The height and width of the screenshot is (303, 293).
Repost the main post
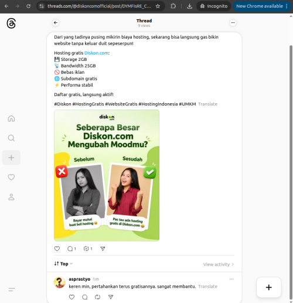pos(88,248)
